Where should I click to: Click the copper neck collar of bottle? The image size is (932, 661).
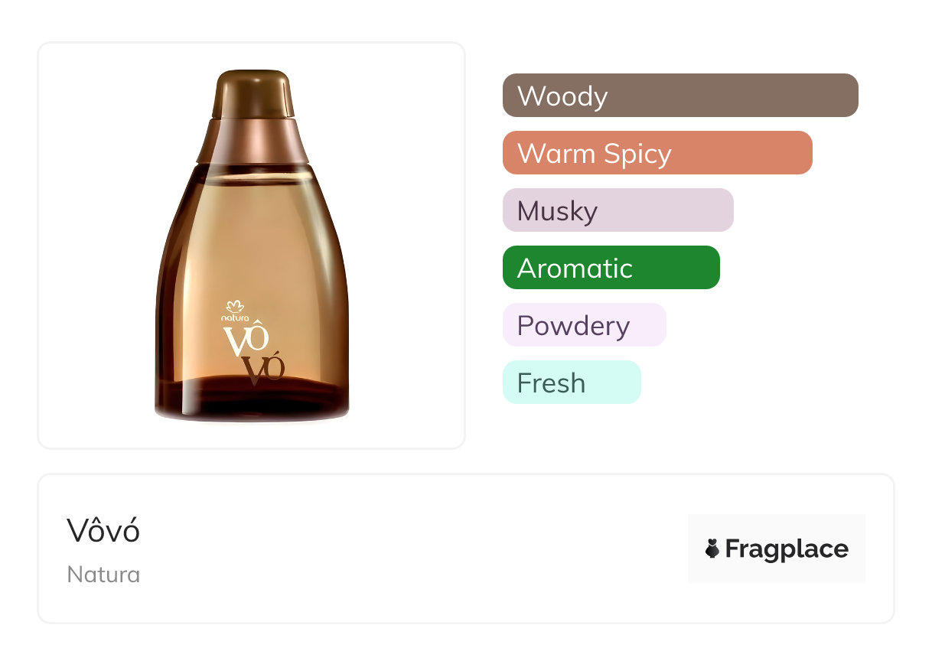253,141
